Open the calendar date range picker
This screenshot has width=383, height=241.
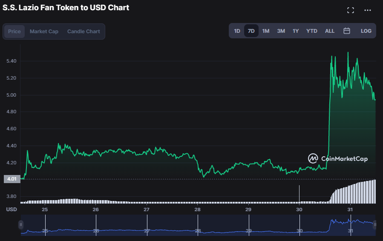click(x=347, y=31)
